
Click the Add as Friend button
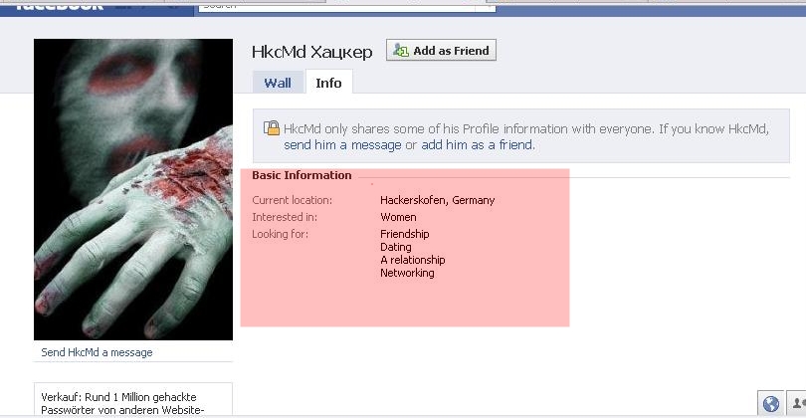(x=441, y=51)
